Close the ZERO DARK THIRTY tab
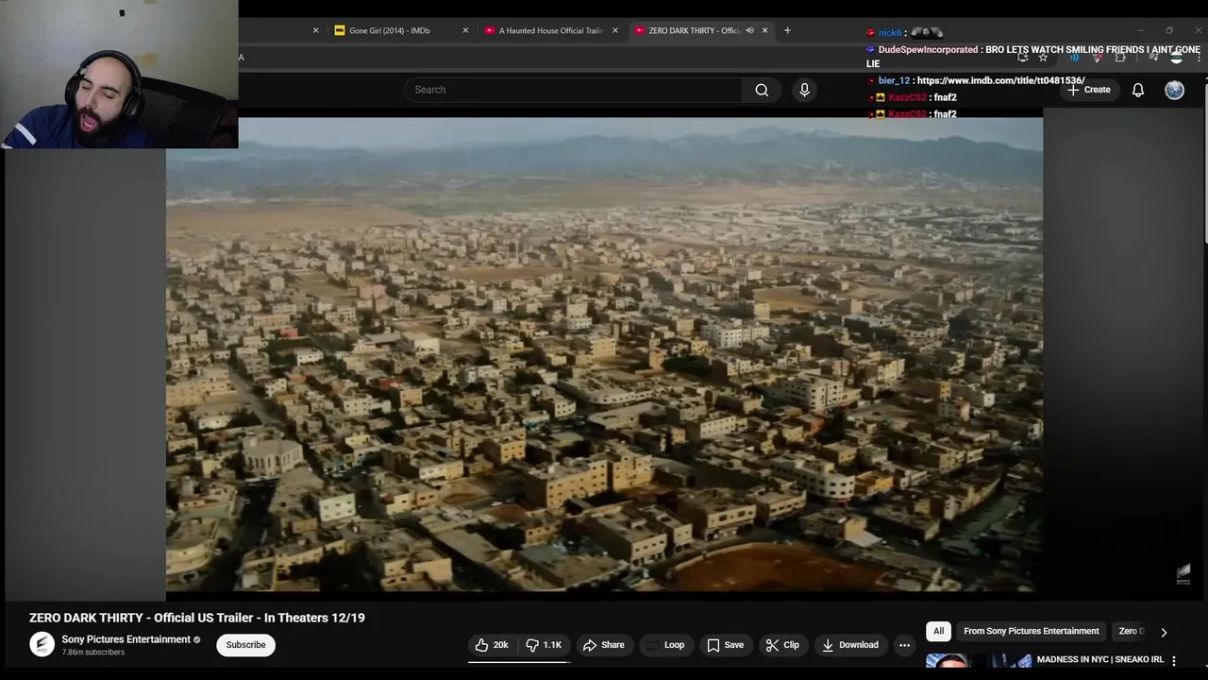This screenshot has width=1208, height=680. coord(764,30)
